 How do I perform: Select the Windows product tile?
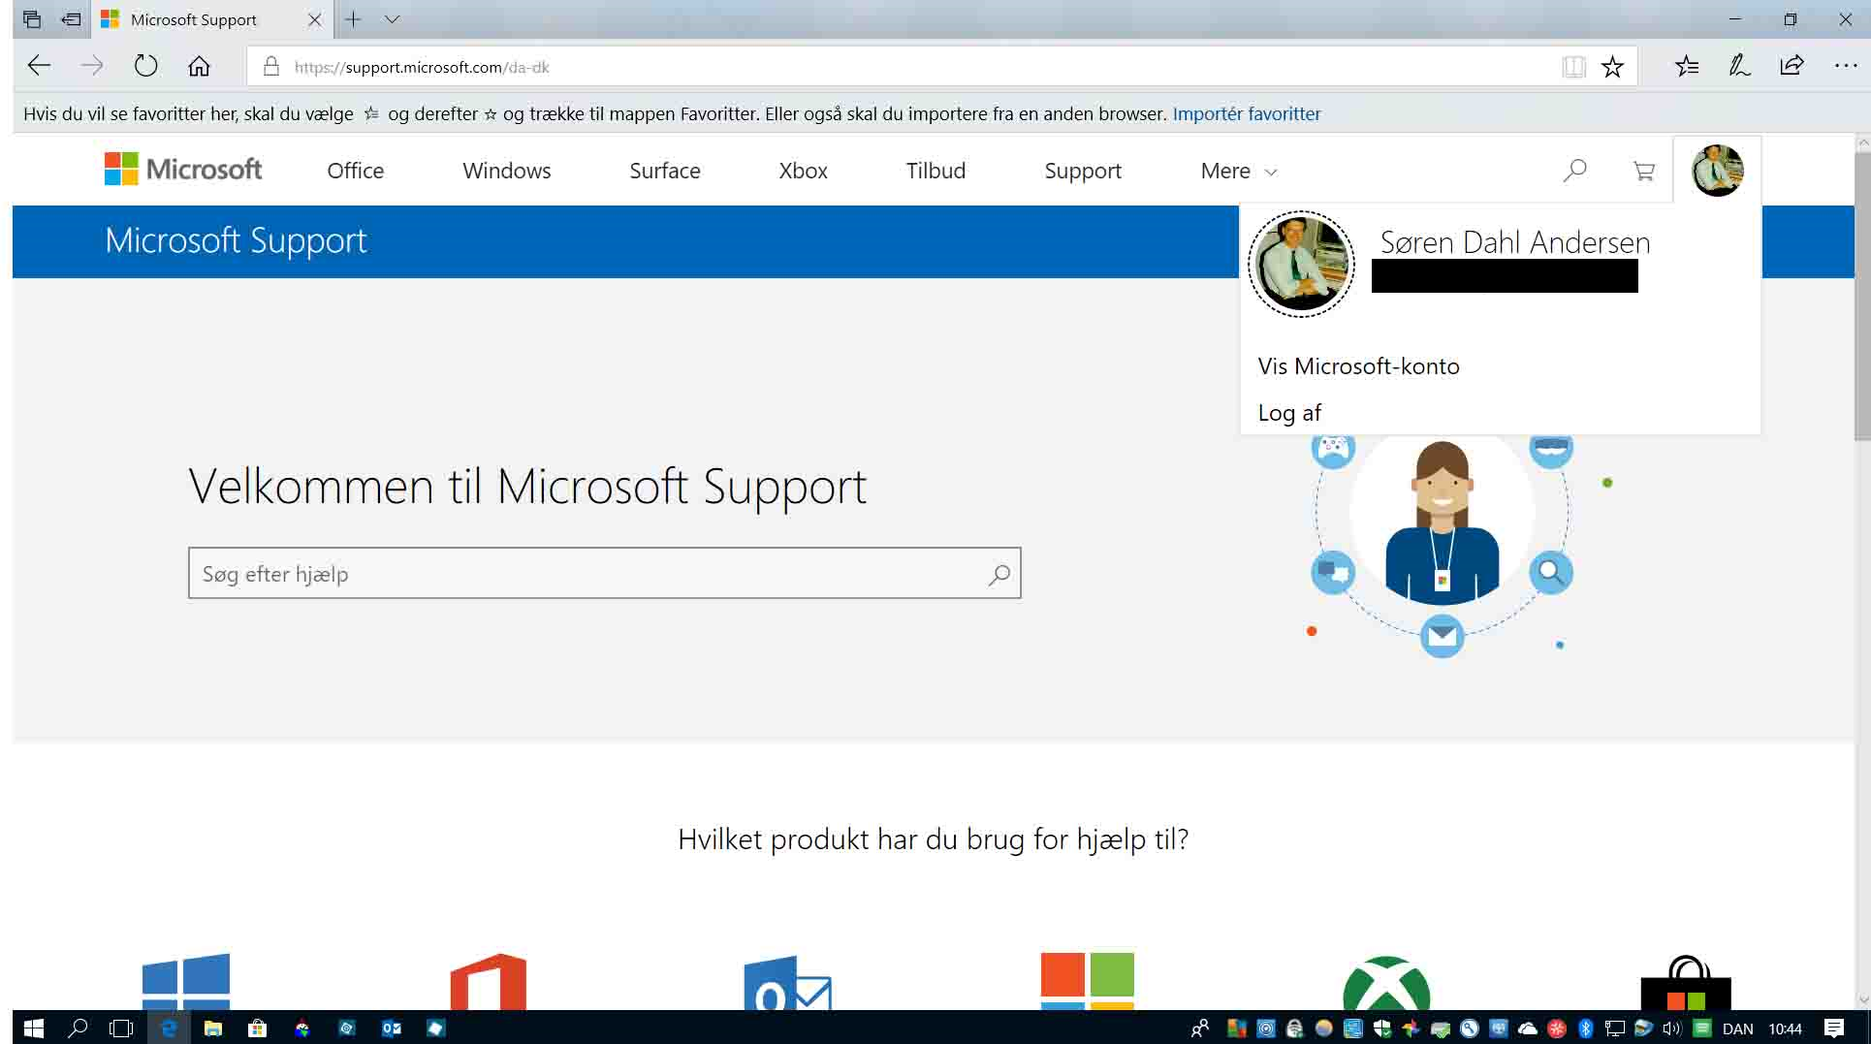click(x=186, y=981)
